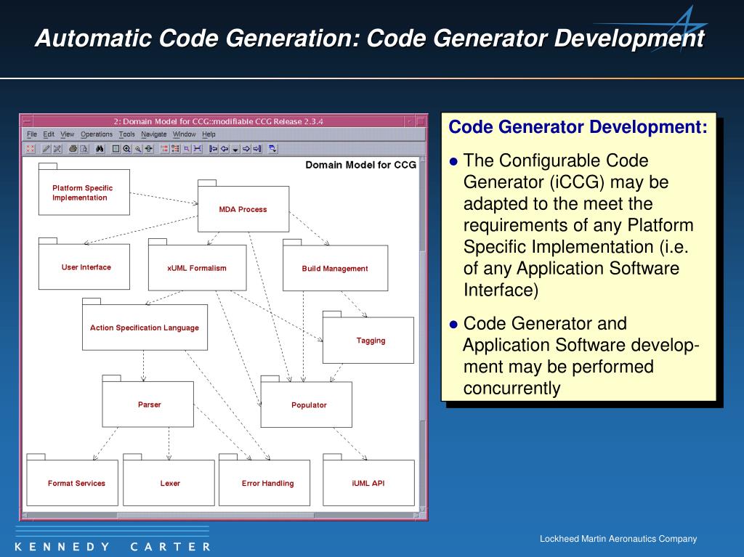Open window menu button at title bar left
The height and width of the screenshot is (557, 744).
[27, 121]
